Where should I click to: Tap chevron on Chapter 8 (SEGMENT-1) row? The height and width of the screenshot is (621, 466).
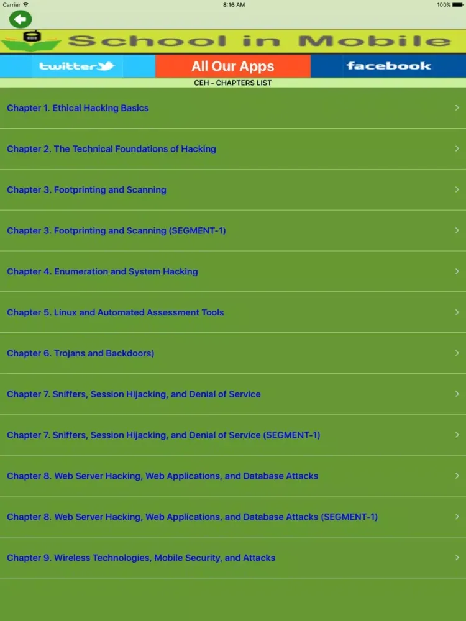(457, 517)
